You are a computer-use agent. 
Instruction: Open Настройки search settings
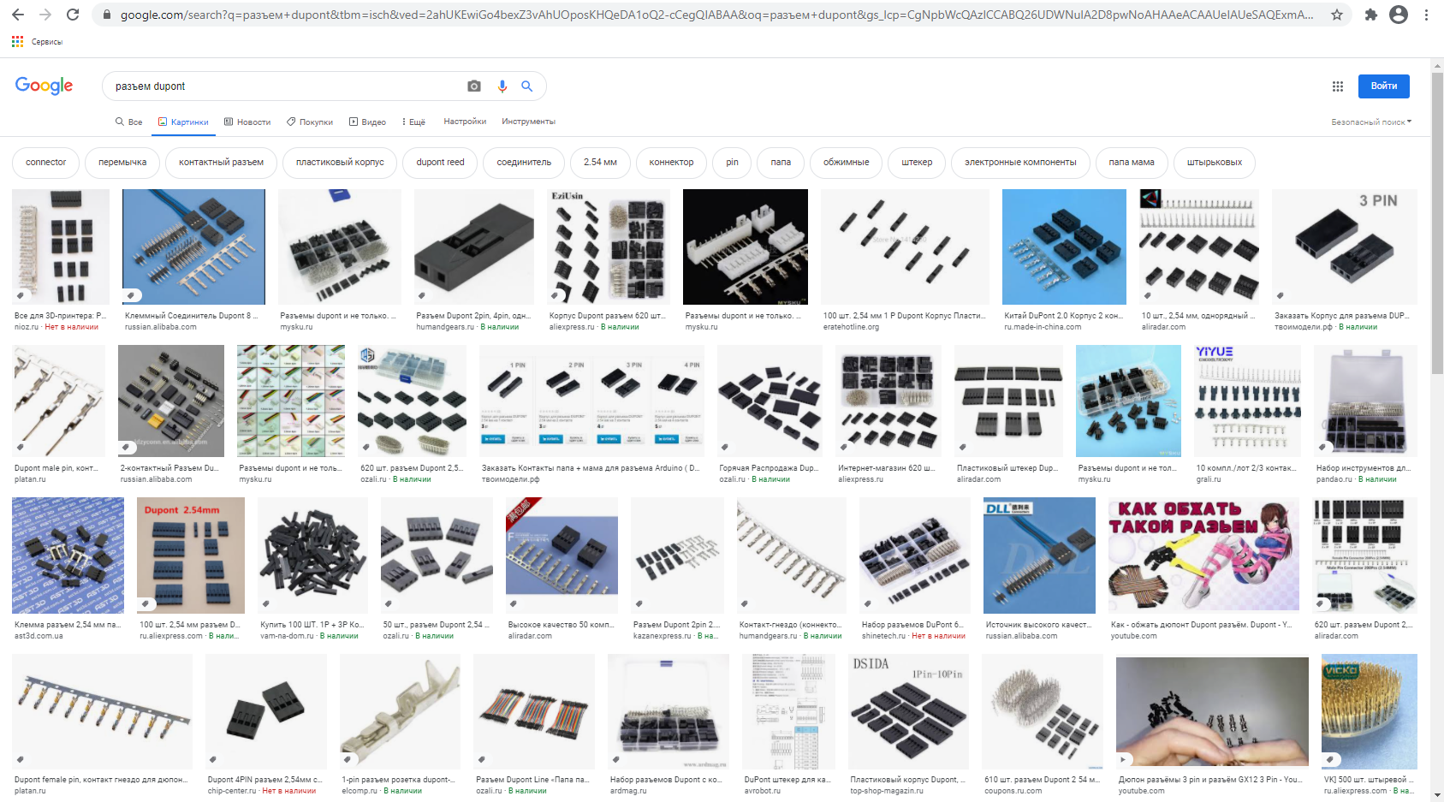pos(465,122)
